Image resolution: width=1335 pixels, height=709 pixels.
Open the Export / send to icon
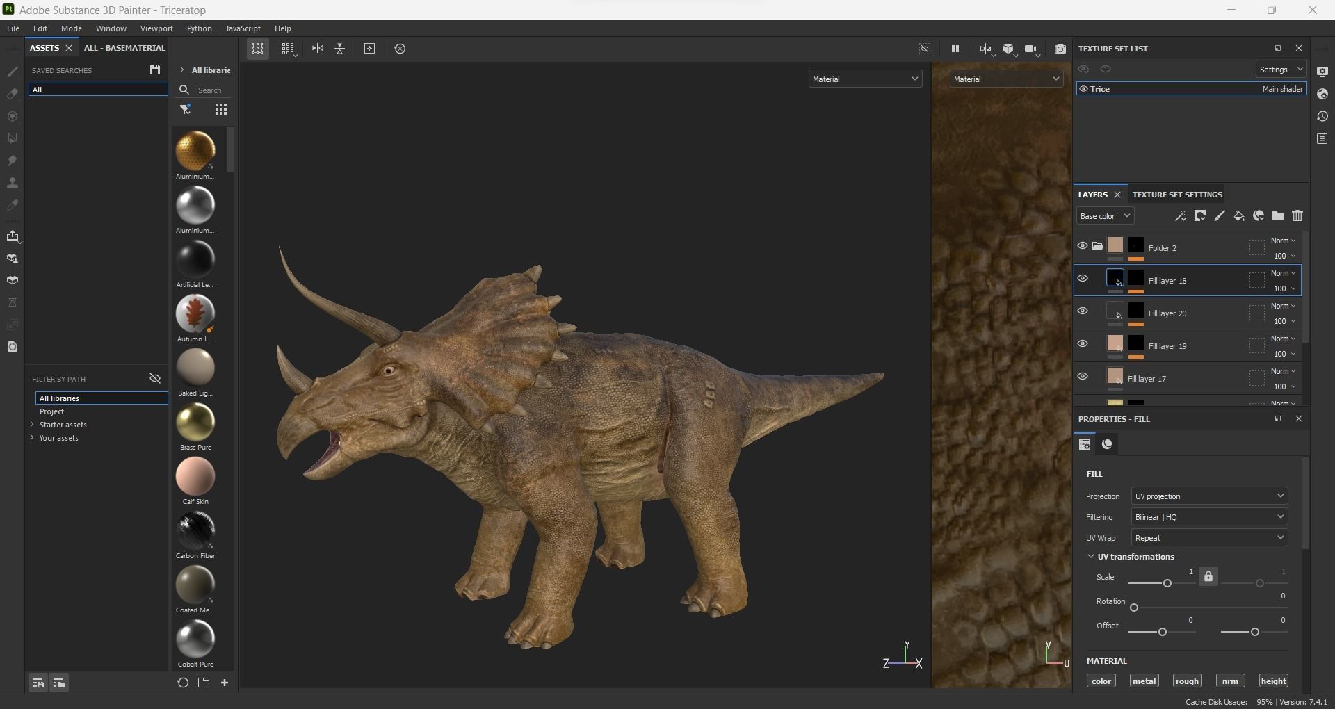[13, 236]
